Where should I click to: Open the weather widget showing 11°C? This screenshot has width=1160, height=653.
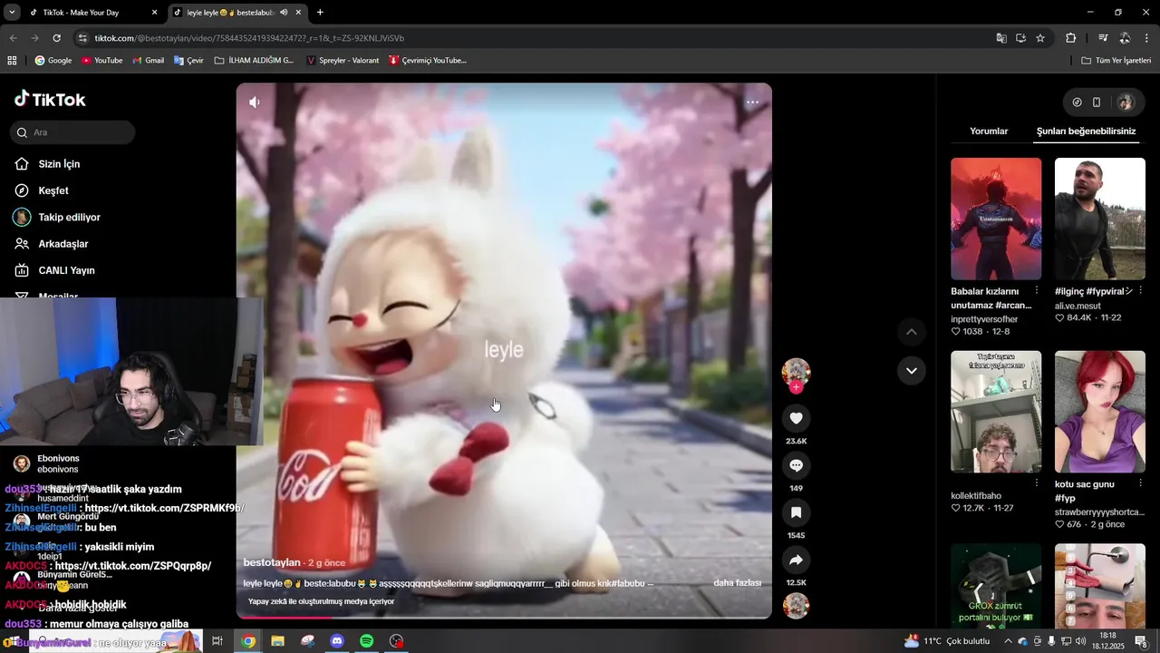pos(947,641)
